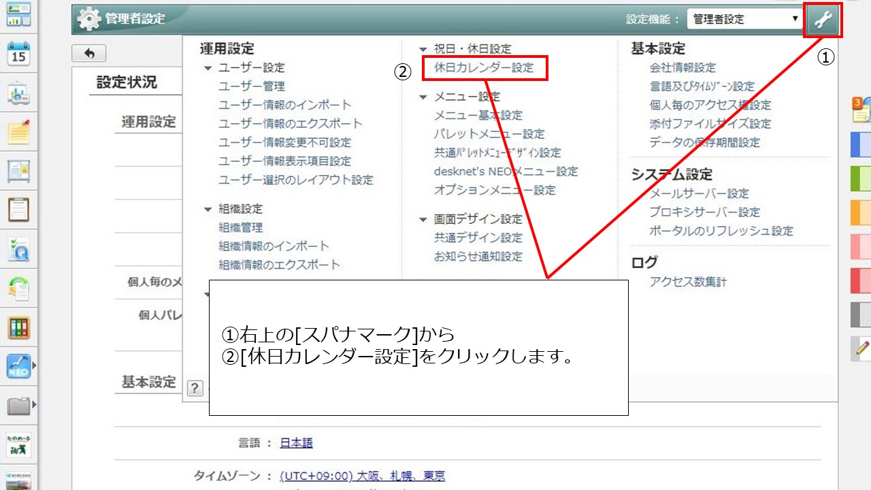Select 組織情報のインポート
The height and width of the screenshot is (490, 871).
point(274,246)
